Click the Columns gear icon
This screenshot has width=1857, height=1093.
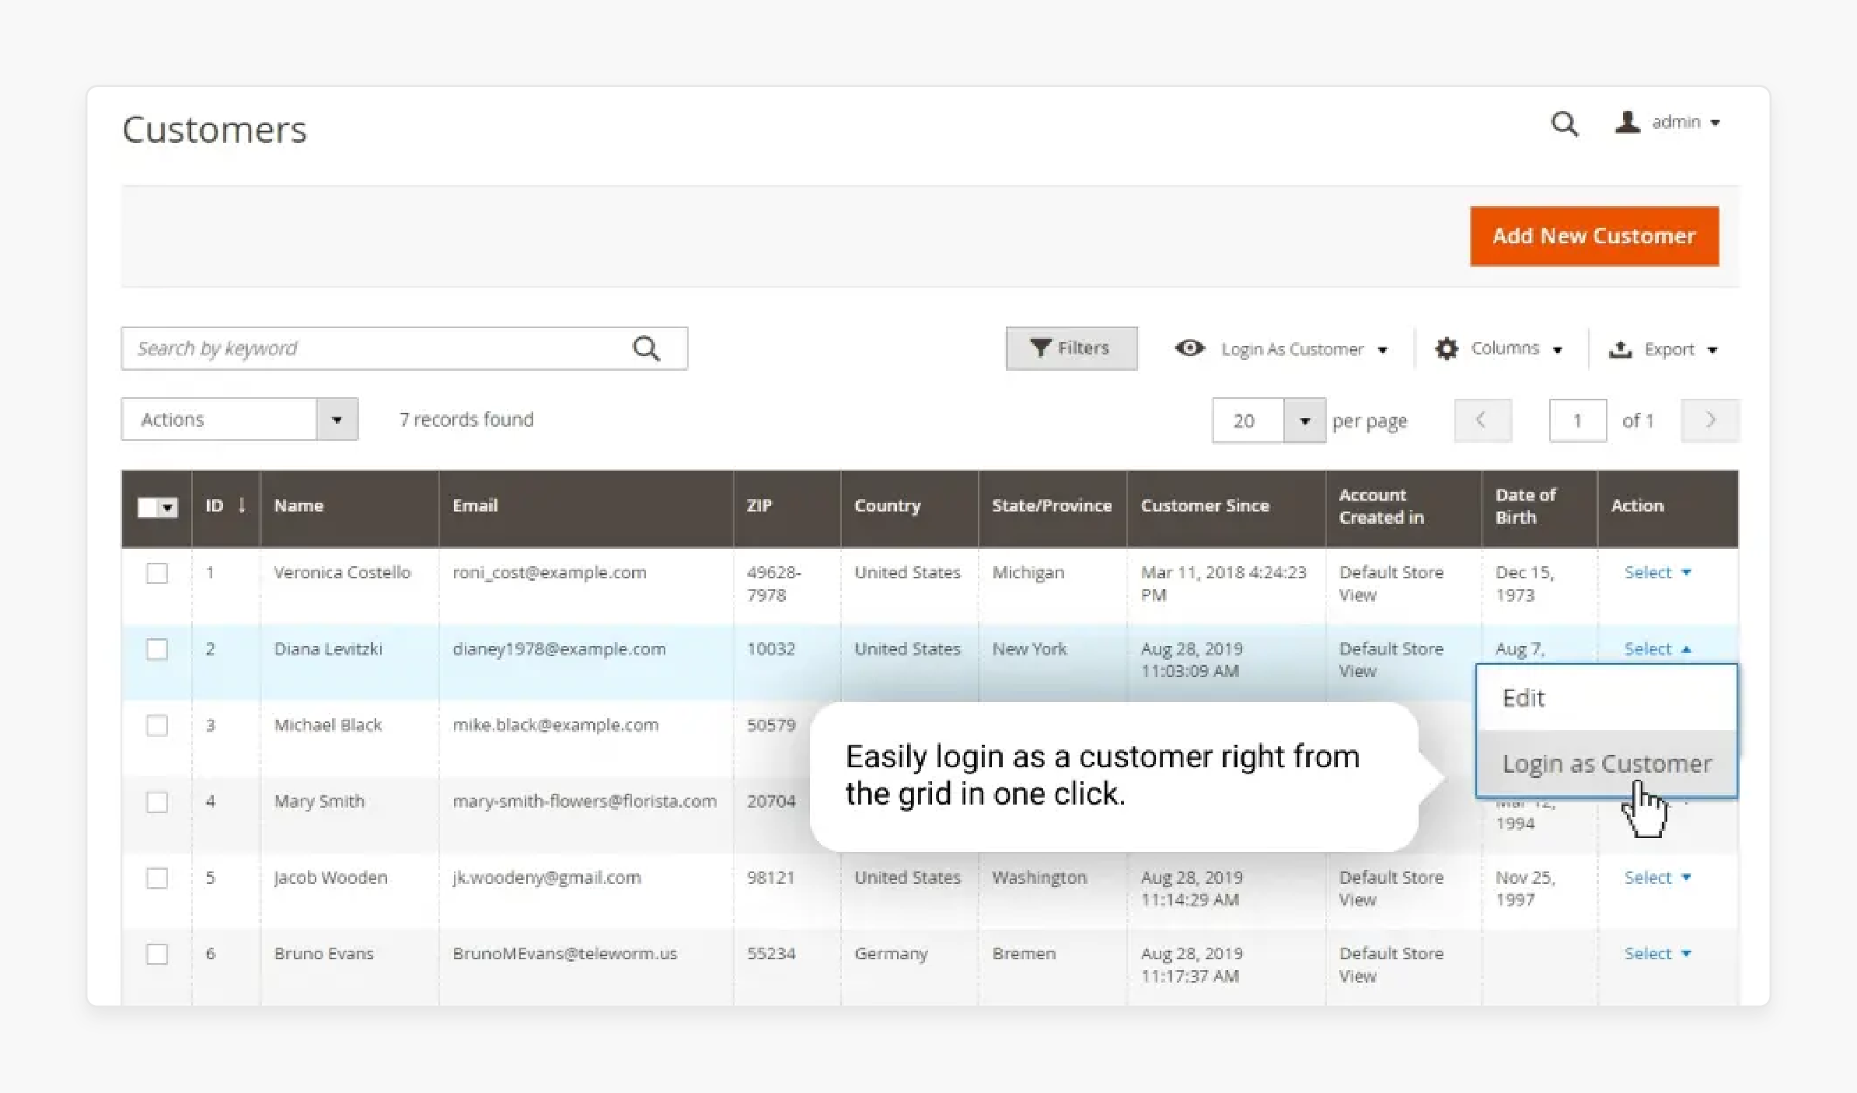coord(1446,348)
